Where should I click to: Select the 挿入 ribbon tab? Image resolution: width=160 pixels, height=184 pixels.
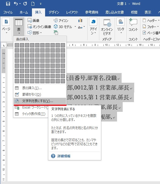(x=38, y=12)
